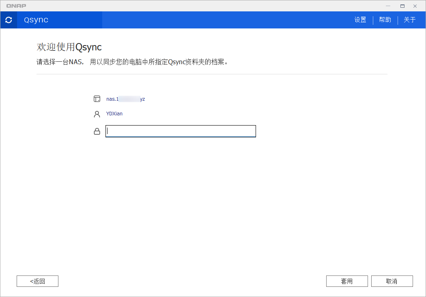Click the QNAP logo in the title bar

click(16, 6)
